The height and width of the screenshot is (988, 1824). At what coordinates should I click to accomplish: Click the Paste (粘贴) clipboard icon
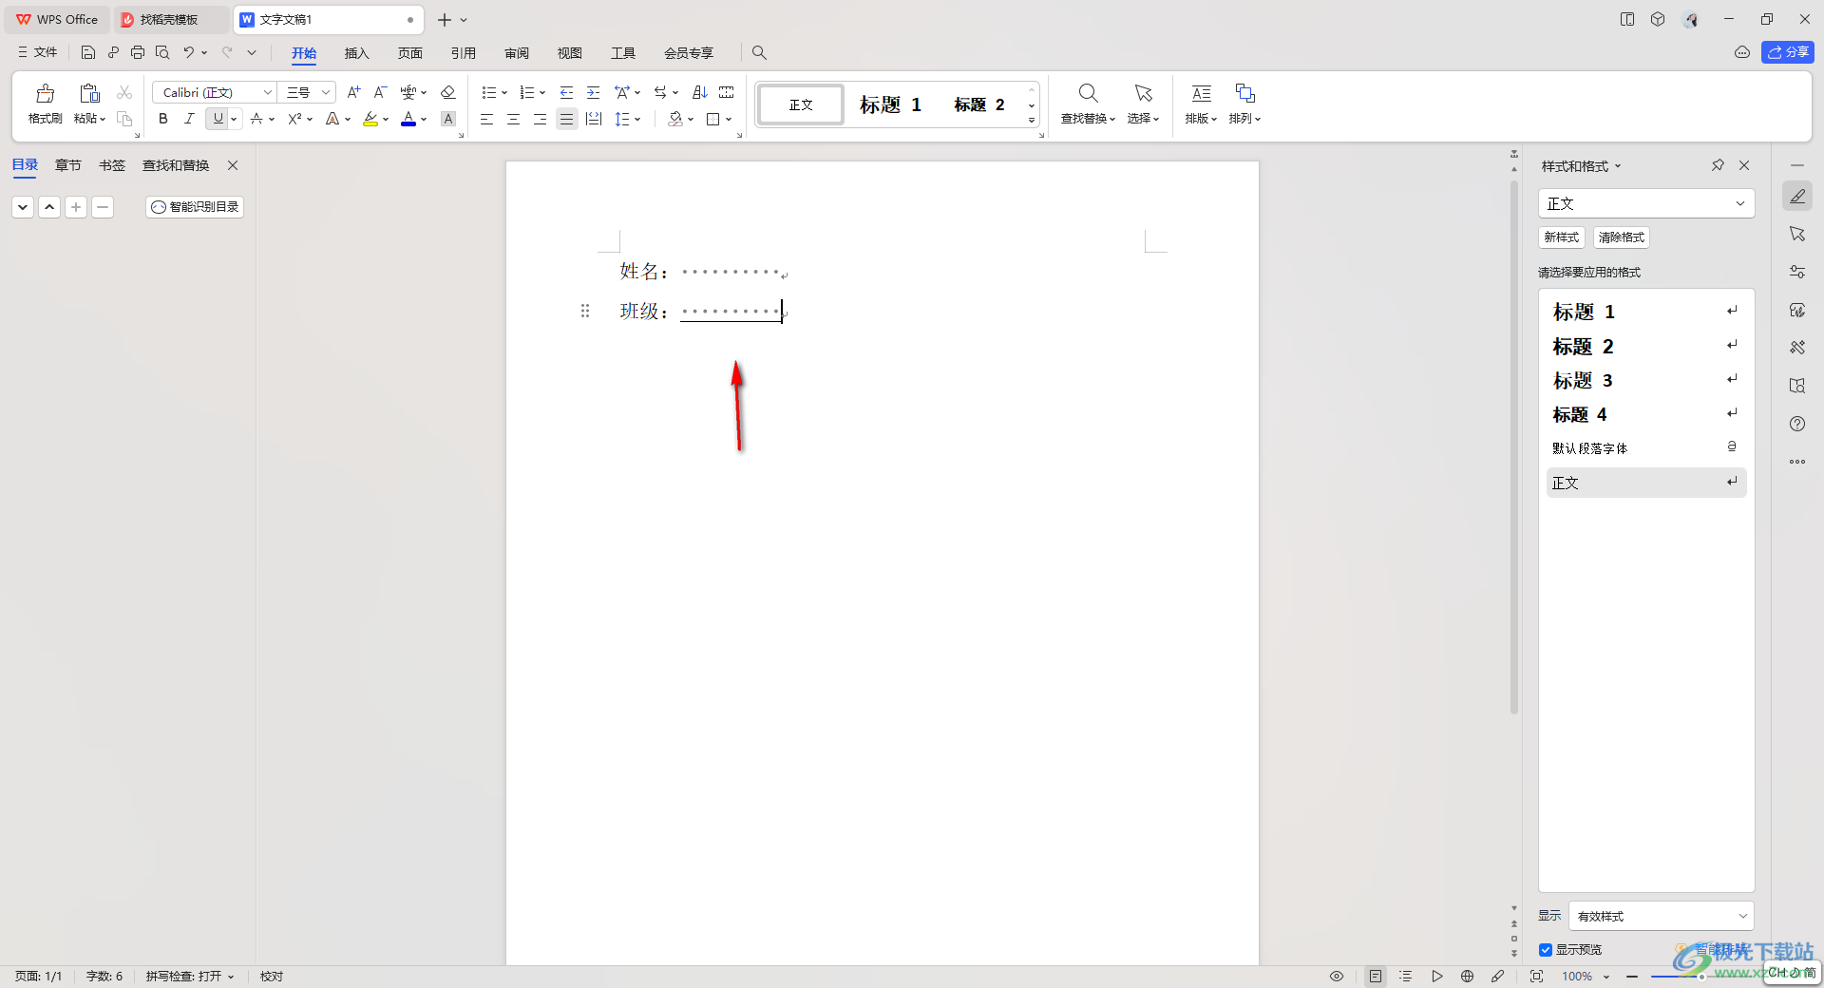89,93
